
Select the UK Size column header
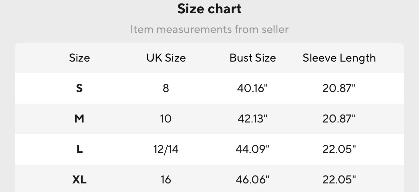[166, 58]
